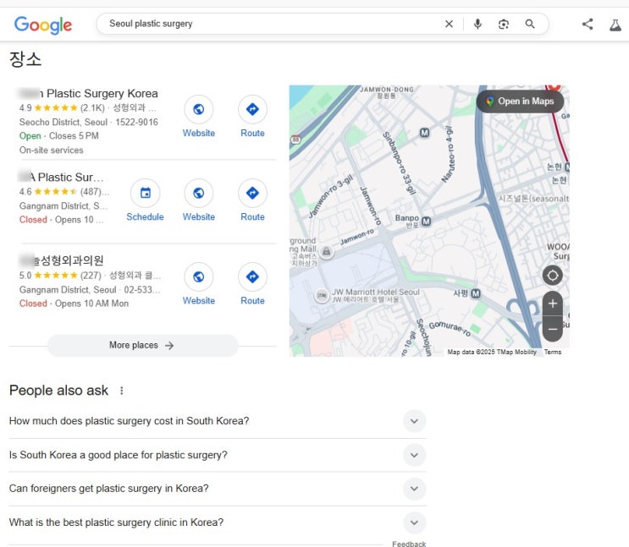Clear the search box with X icon

449,24
